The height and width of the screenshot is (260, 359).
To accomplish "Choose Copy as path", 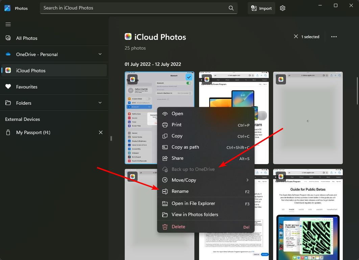I will click(206, 147).
